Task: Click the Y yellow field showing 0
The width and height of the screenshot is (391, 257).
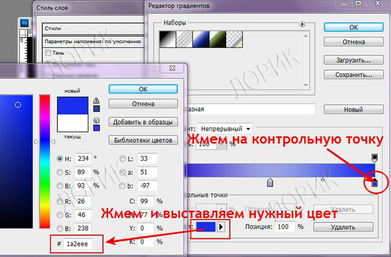Action: (146, 229)
